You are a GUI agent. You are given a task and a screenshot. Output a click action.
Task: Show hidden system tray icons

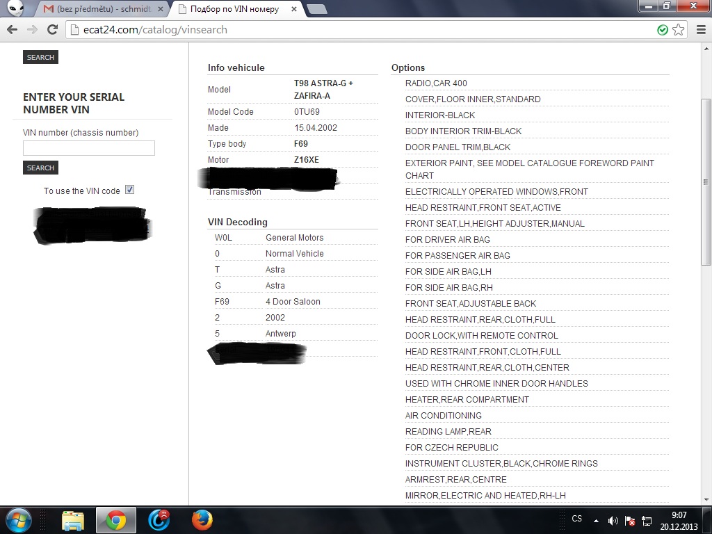596,520
